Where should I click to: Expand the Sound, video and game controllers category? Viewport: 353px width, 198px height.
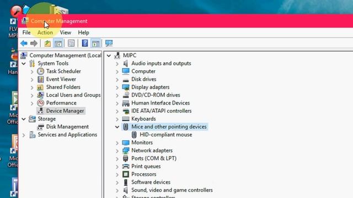click(x=117, y=190)
